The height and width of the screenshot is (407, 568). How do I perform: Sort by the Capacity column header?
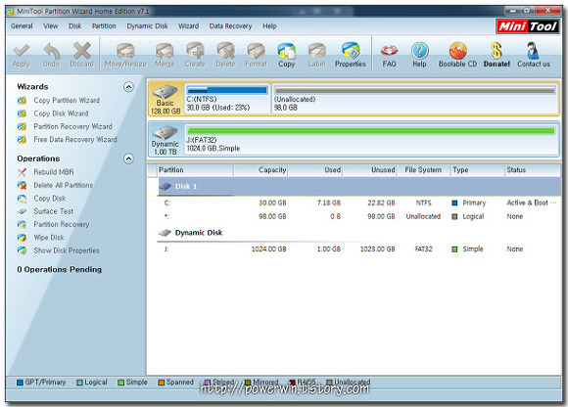coord(260,170)
